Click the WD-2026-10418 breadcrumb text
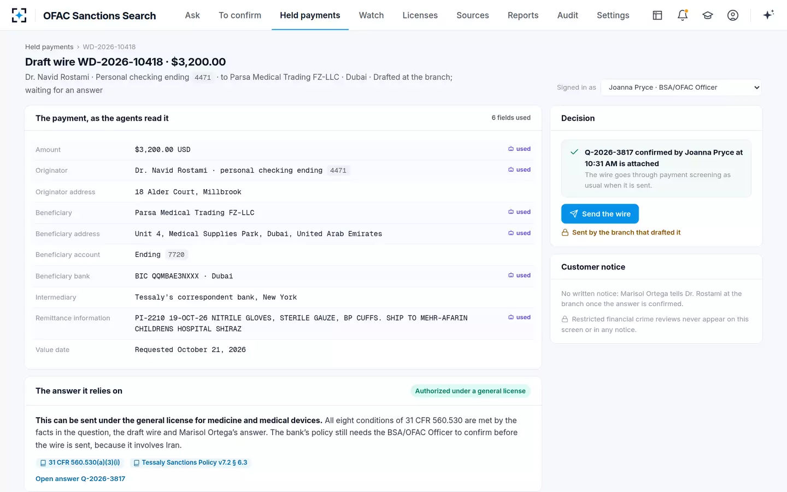Viewport: 787px width, 492px height. pyautogui.click(x=109, y=47)
